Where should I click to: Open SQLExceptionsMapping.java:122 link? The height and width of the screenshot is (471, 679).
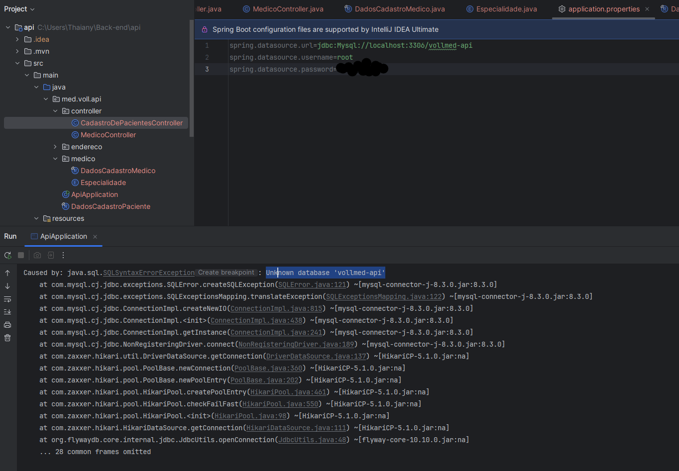383,296
